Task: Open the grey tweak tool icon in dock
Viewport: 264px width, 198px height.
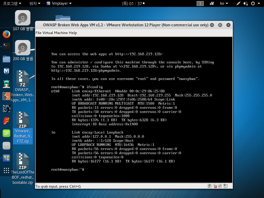Action: 6,146
